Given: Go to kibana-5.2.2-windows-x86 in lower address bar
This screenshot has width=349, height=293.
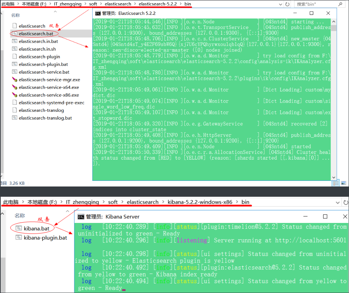Looking at the screenshot, I should click(x=200, y=202).
